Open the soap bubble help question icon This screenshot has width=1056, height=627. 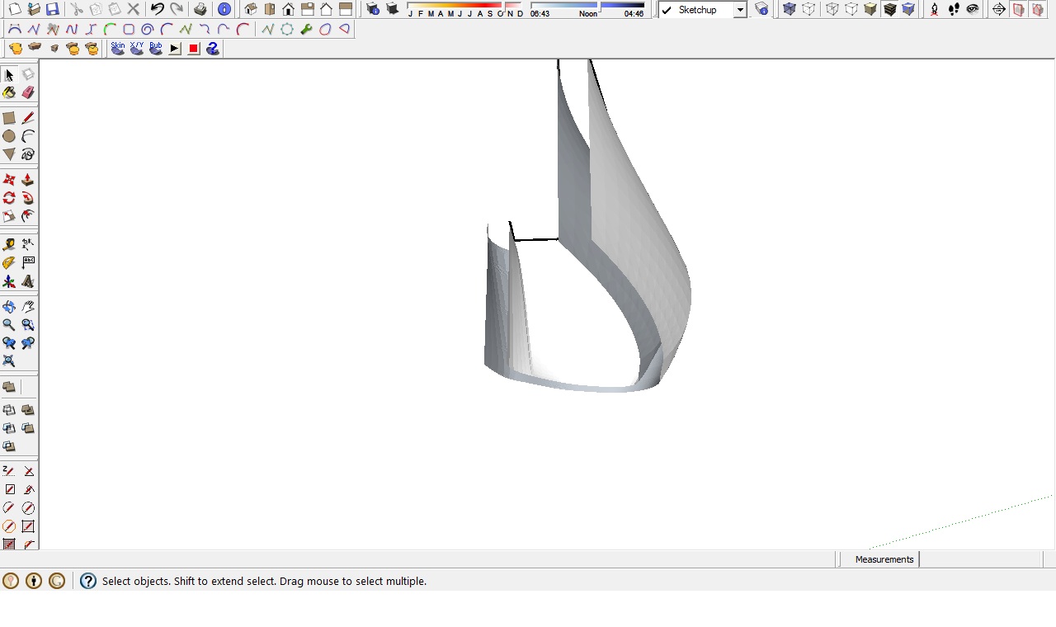pos(213,49)
